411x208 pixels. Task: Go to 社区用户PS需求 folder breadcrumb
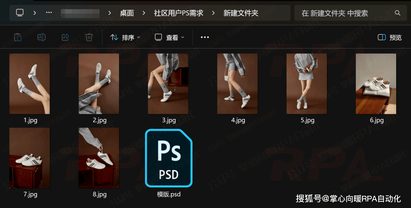click(178, 13)
